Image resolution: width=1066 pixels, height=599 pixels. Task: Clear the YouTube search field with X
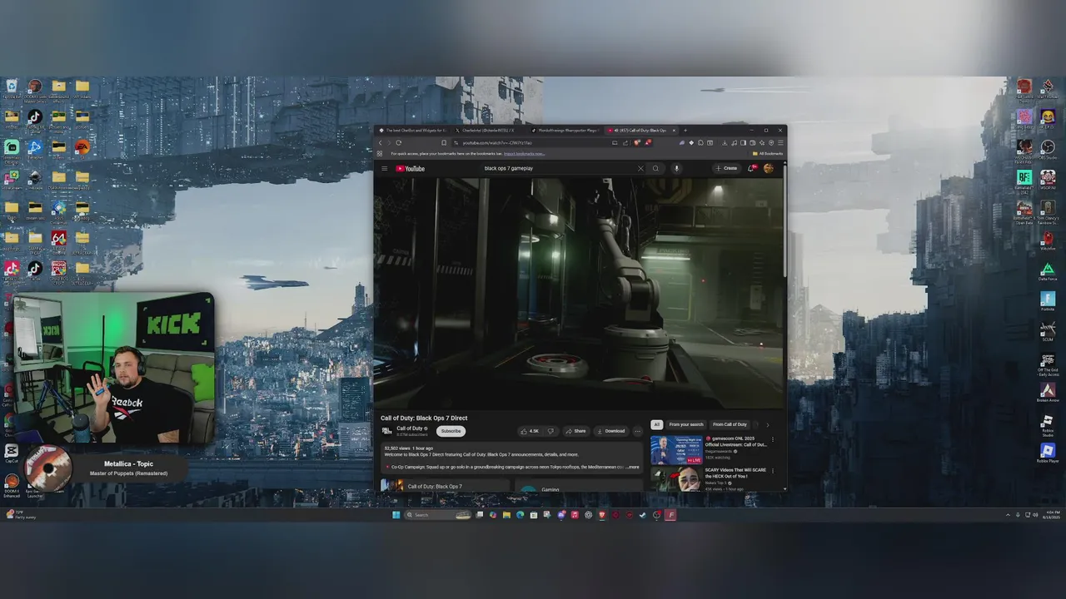pyautogui.click(x=640, y=168)
